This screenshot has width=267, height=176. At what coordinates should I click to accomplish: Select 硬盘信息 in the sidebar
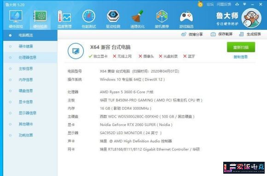(30, 91)
